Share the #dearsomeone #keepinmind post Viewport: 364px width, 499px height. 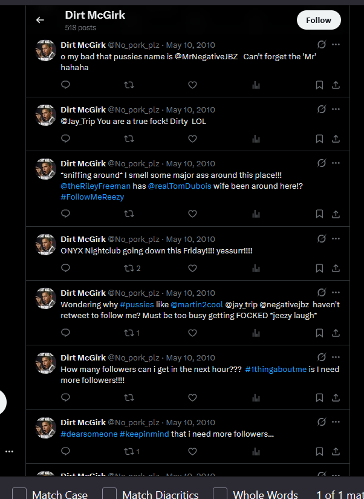pos(336,451)
